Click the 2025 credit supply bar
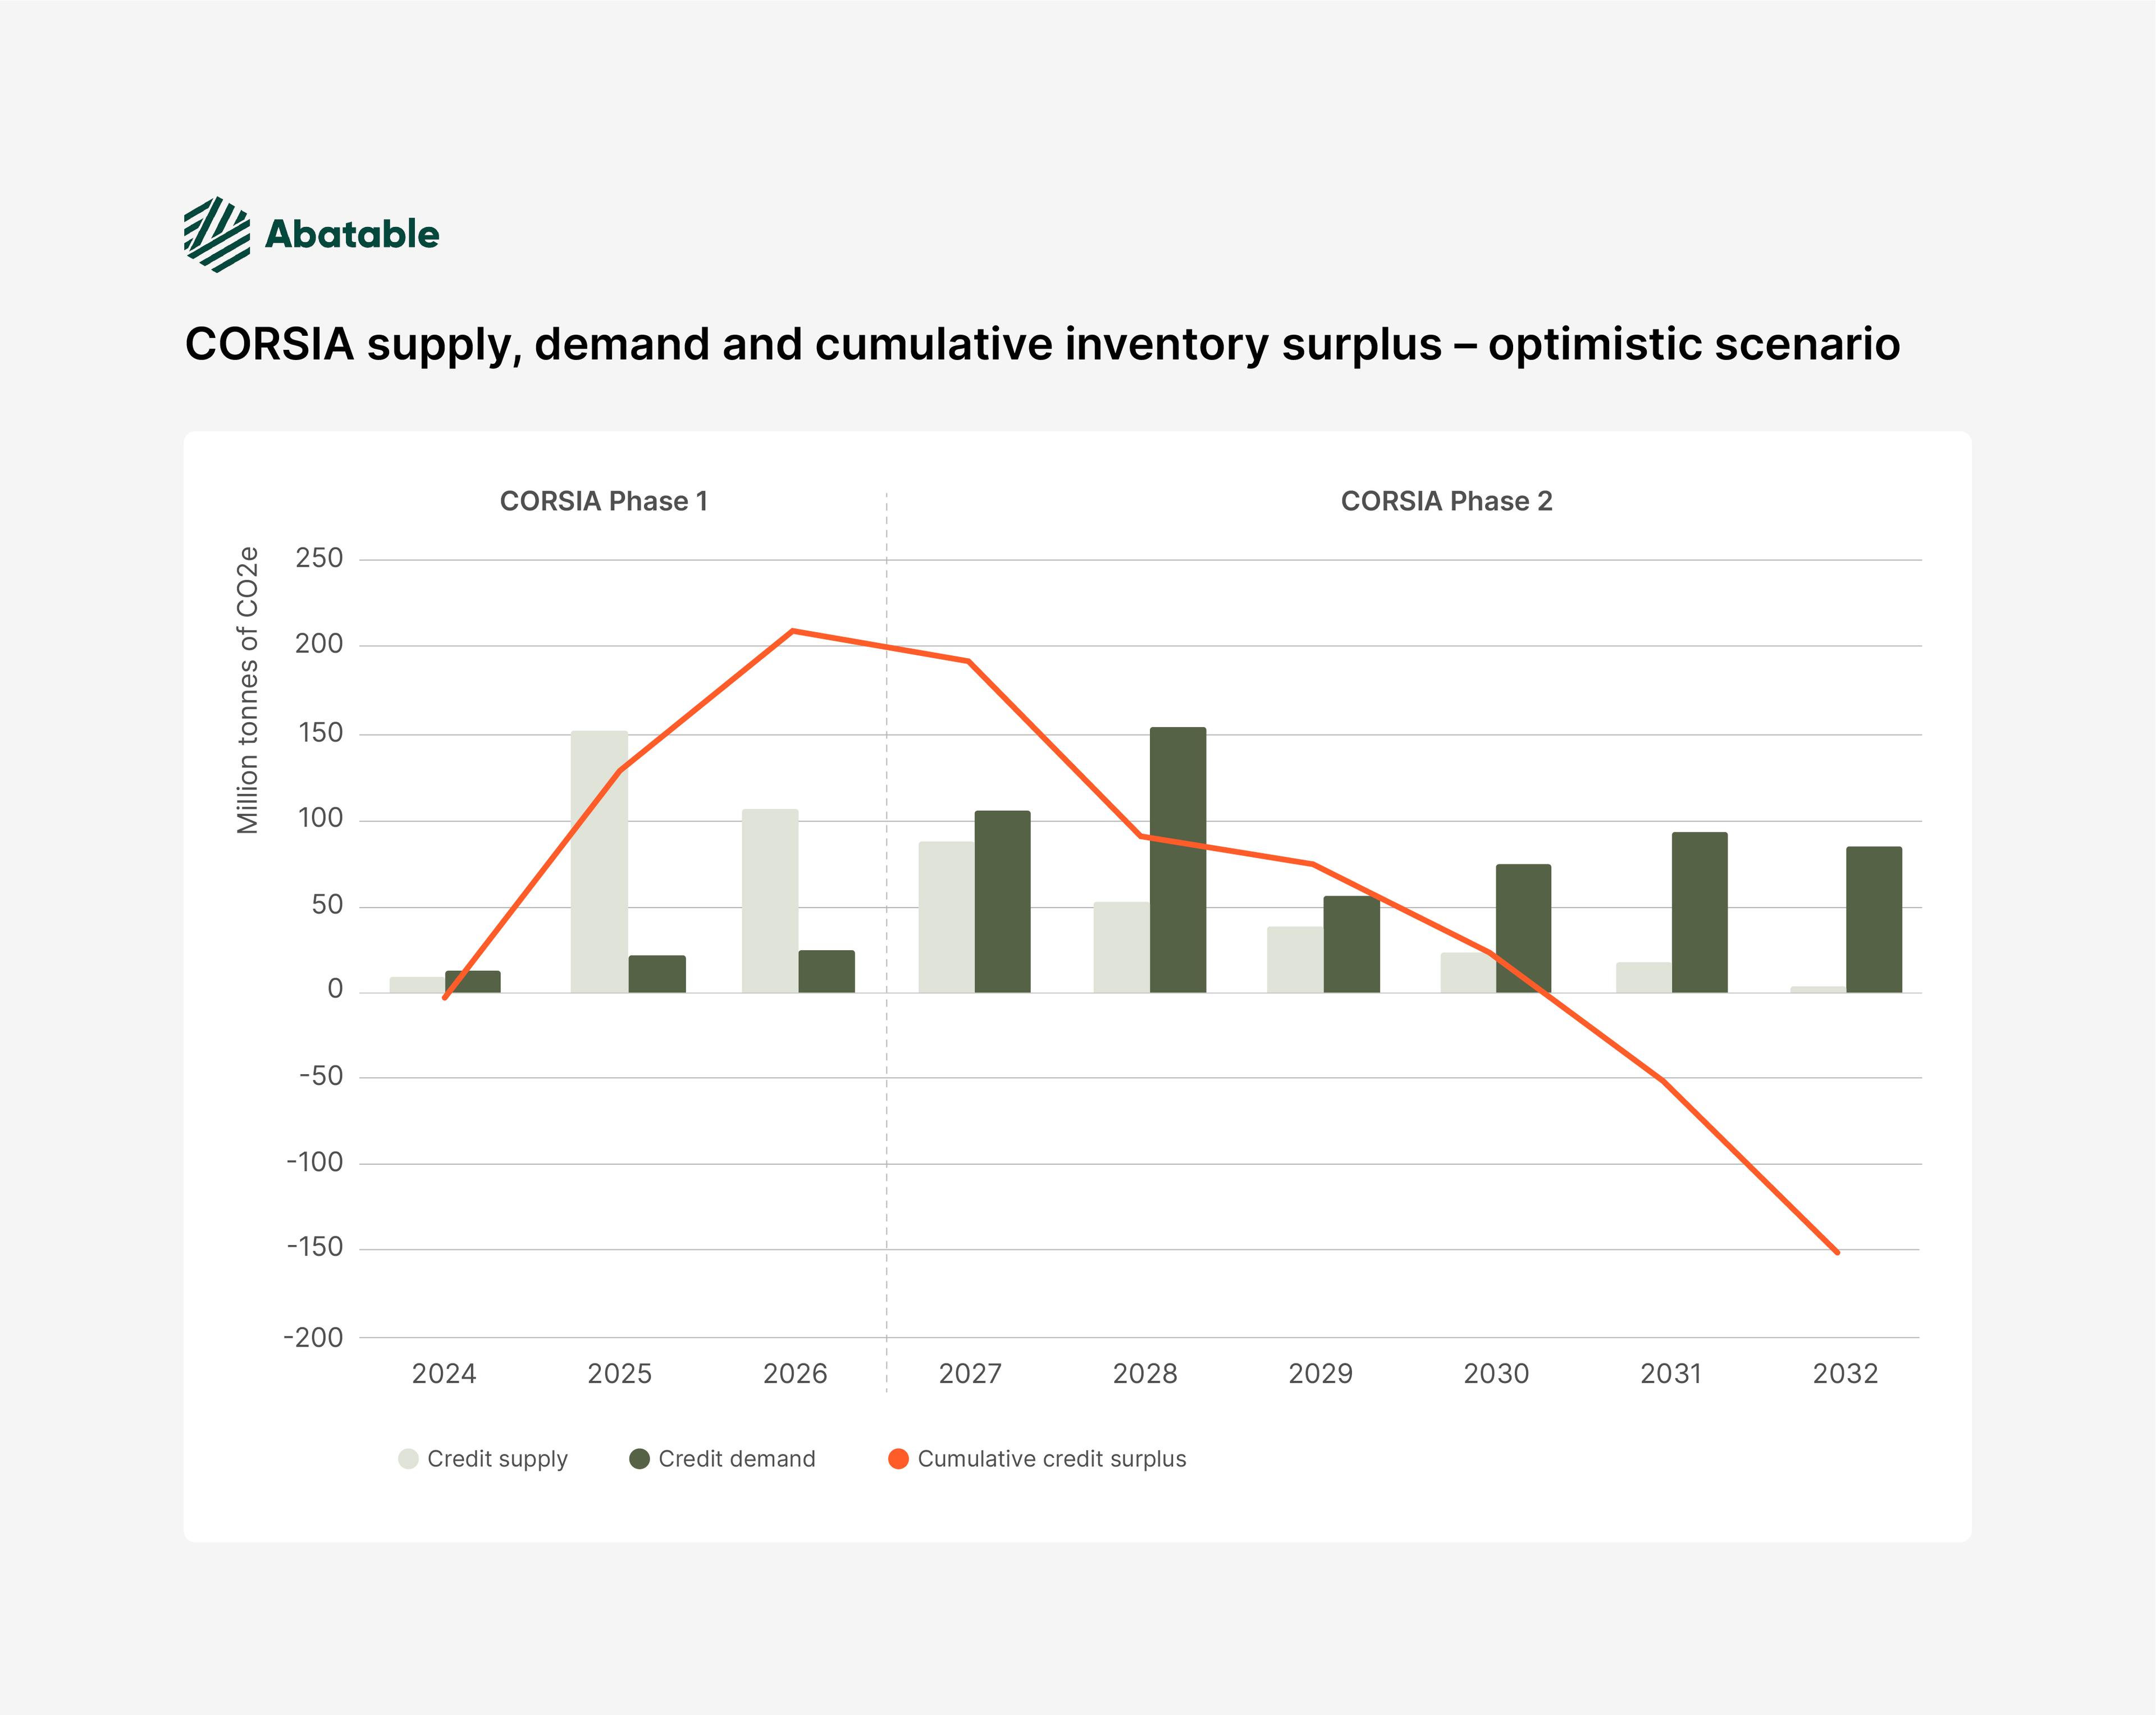 click(599, 861)
